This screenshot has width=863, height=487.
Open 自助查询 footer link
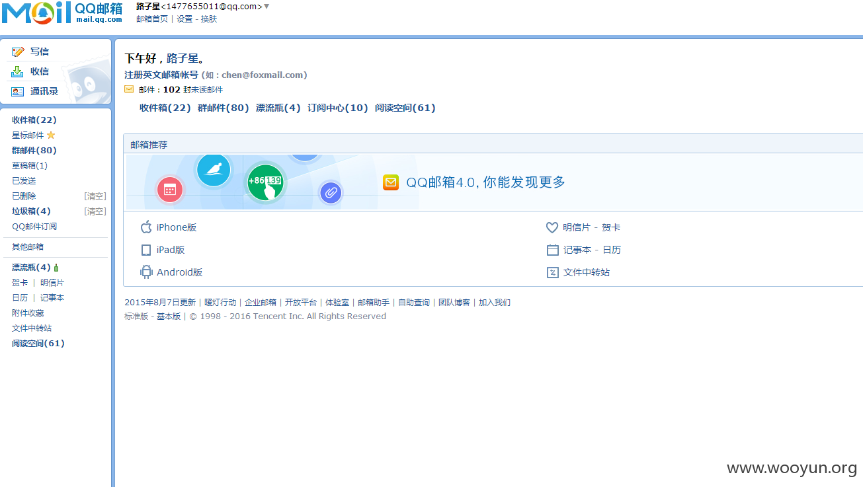pyautogui.click(x=414, y=303)
